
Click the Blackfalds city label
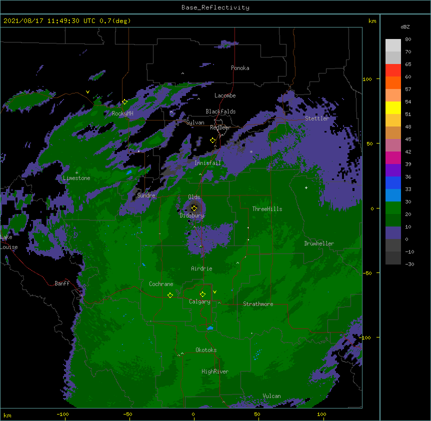[220, 111]
